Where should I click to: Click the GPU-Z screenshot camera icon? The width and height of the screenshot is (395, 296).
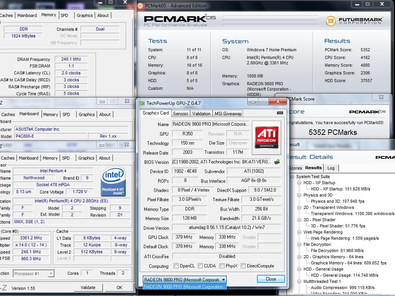pyautogui.click(x=280, y=113)
